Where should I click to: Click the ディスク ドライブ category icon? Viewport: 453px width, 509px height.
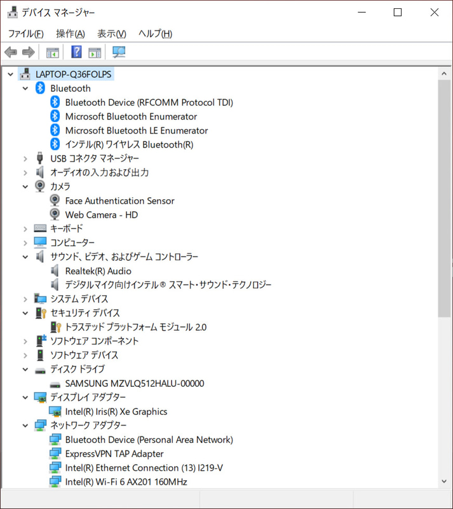(x=40, y=370)
